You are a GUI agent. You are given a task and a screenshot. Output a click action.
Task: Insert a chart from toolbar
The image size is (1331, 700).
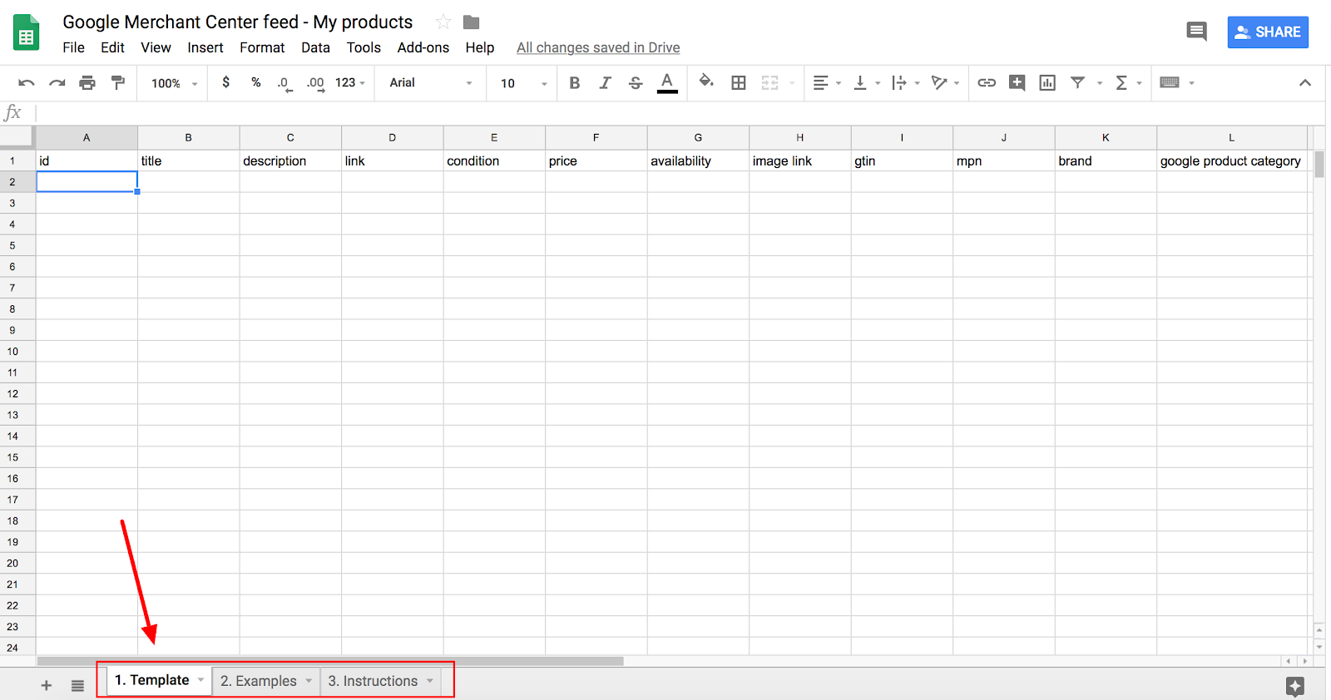1047,82
